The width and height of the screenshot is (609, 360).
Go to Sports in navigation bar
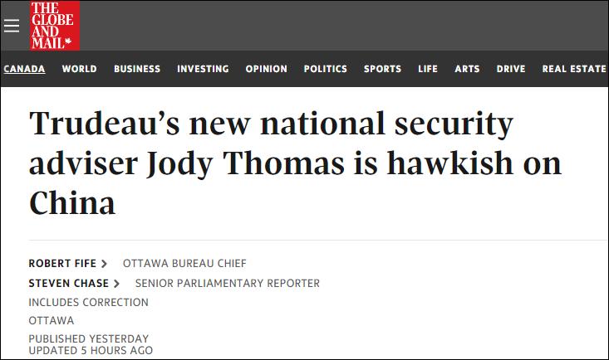pos(382,69)
